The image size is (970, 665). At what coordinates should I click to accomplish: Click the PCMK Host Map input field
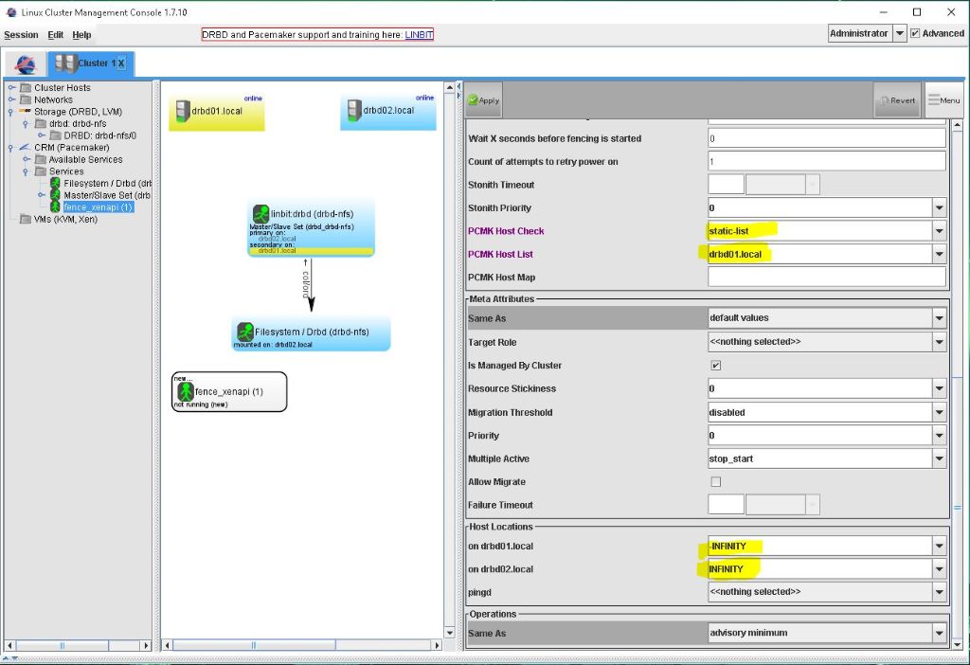tap(826, 277)
